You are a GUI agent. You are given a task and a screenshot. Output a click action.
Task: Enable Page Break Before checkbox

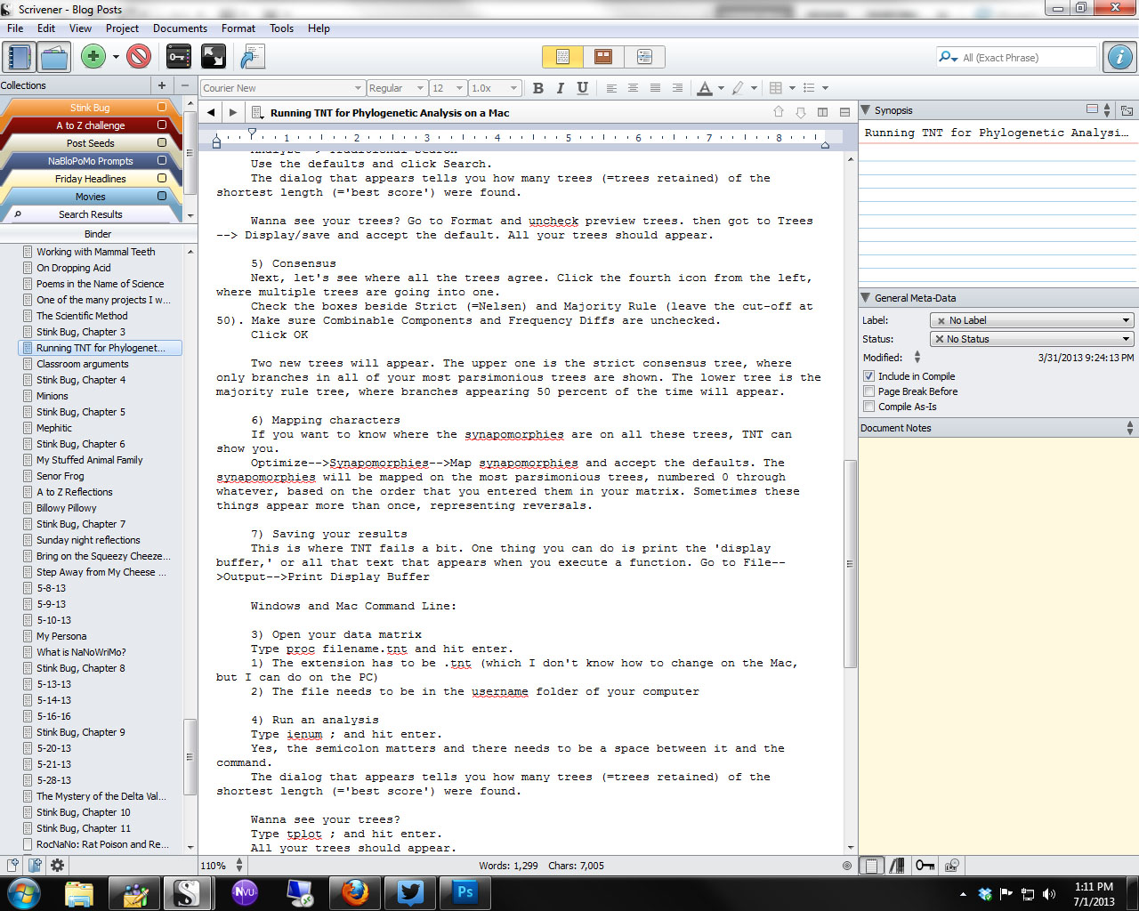pos(869,391)
